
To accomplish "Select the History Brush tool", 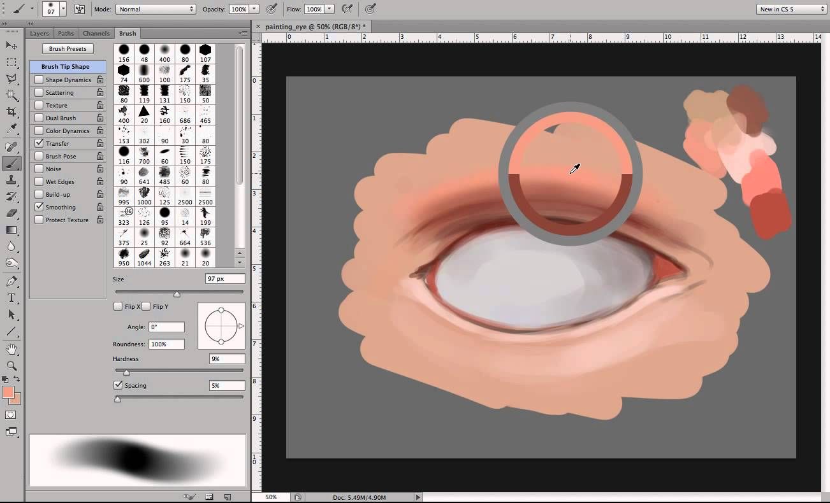I will 11,197.
